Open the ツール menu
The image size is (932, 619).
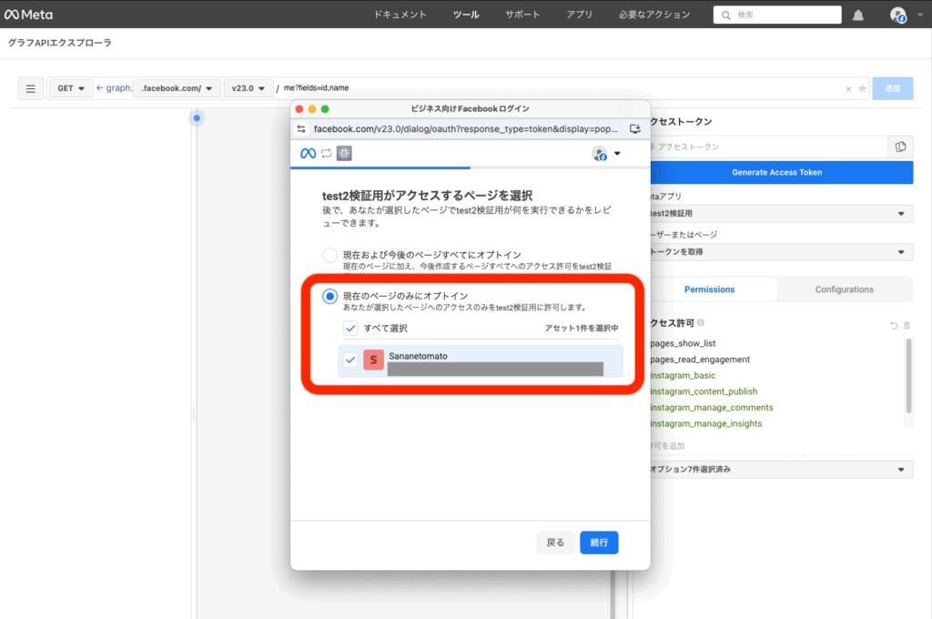(x=466, y=15)
